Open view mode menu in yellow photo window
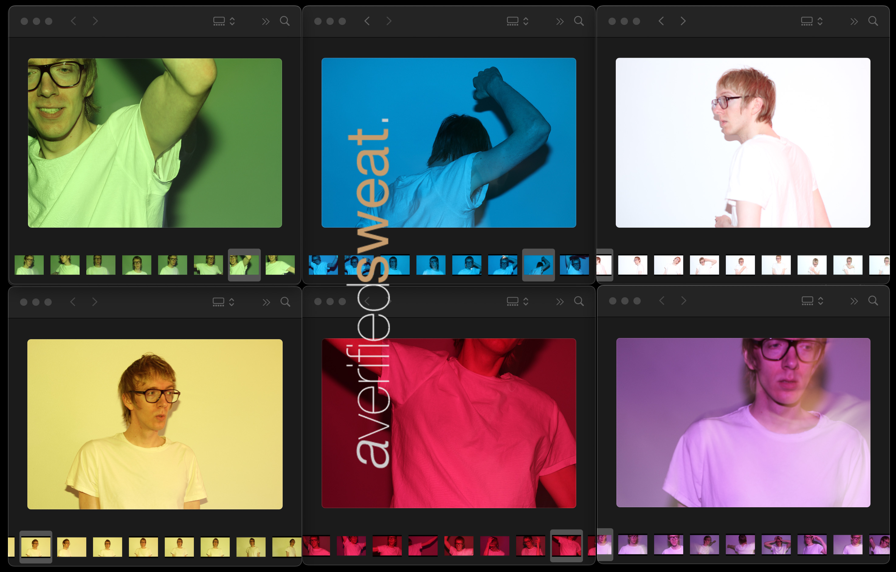Viewport: 896px width, 572px height. [223, 302]
